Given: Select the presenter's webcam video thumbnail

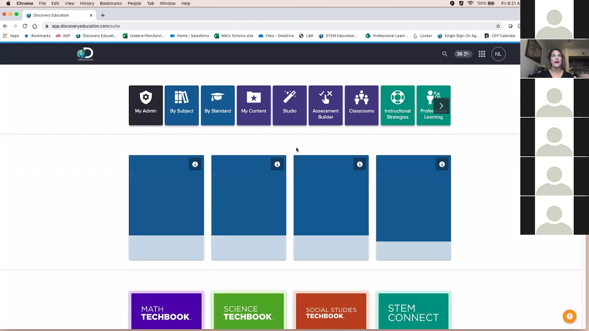Looking at the screenshot, I should pyautogui.click(x=554, y=58).
